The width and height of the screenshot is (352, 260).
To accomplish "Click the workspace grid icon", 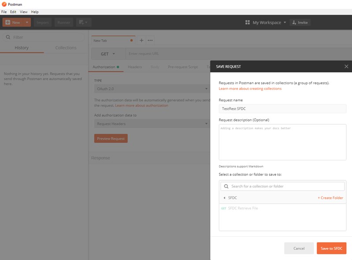I will pyautogui.click(x=247, y=22).
